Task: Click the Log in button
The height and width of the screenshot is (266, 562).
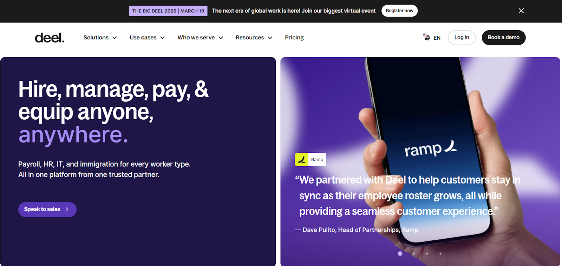Action: [x=462, y=38]
